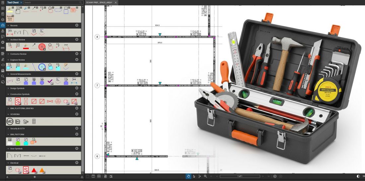
Task: Select the green area tool in BIM_PLATFORM
Action: coord(18,142)
